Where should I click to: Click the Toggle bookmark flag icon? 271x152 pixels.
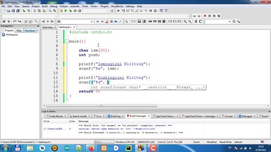click(205, 16)
